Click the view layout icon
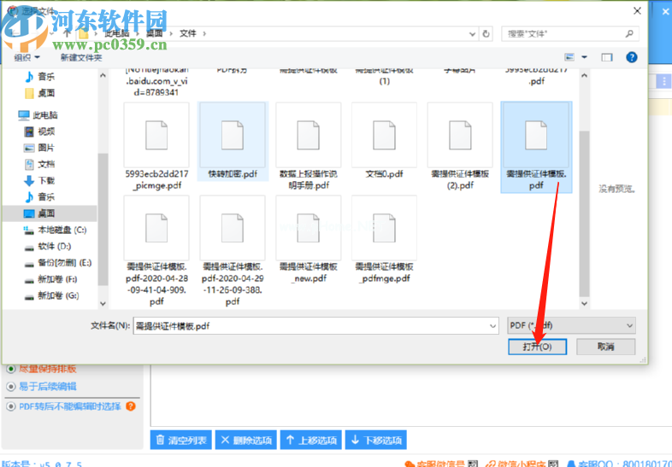The image size is (672, 467). click(x=569, y=57)
